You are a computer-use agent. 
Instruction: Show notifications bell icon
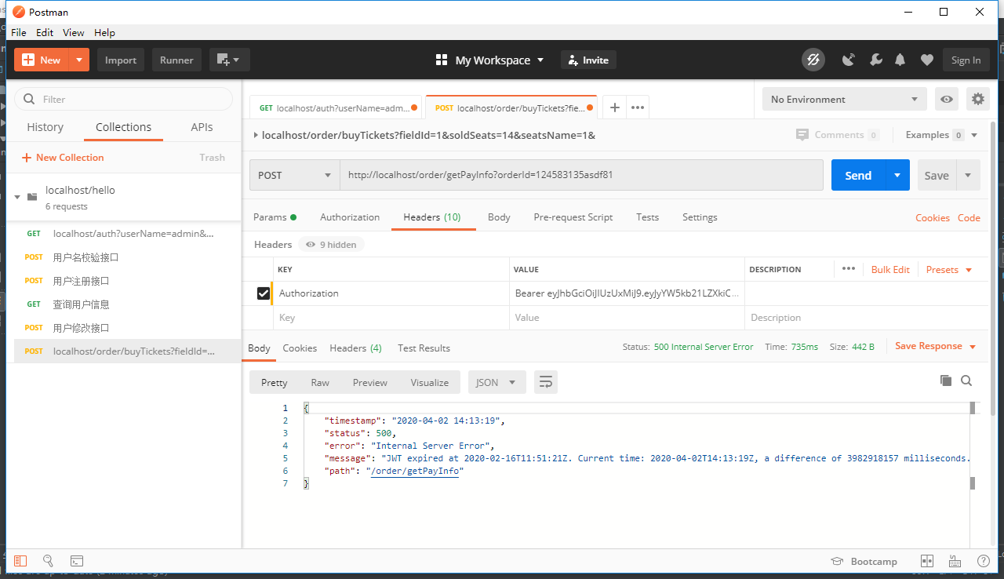pyautogui.click(x=900, y=60)
